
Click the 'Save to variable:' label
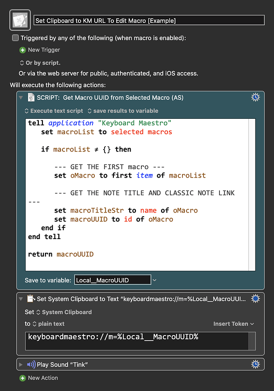click(48, 280)
